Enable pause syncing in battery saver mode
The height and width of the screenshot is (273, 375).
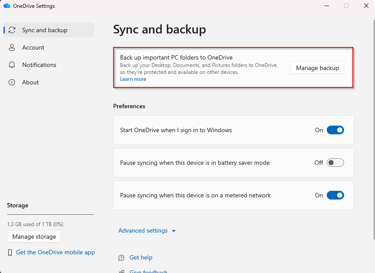pyautogui.click(x=335, y=163)
